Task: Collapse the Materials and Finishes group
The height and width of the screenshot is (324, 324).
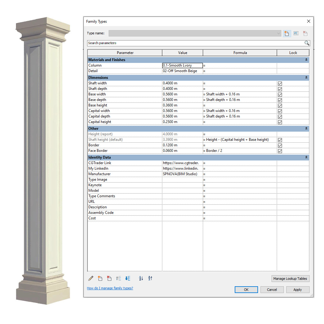Action: (x=306, y=60)
